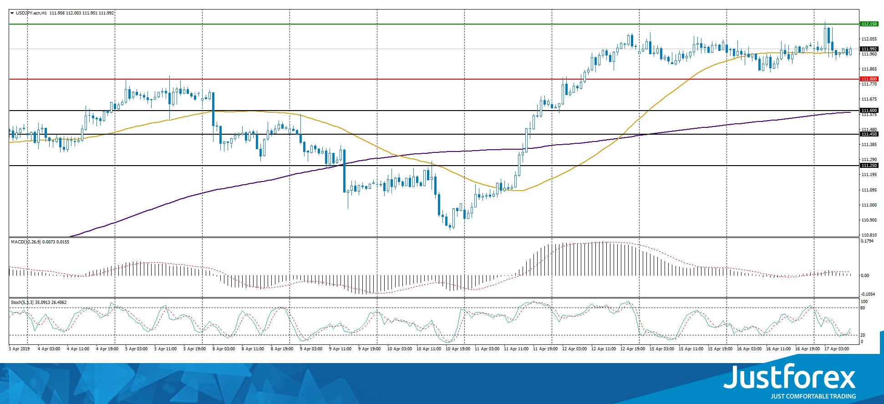Click "8 Apr 03:00" on the time axis
This screenshot has height=404, width=884.
[224, 349]
